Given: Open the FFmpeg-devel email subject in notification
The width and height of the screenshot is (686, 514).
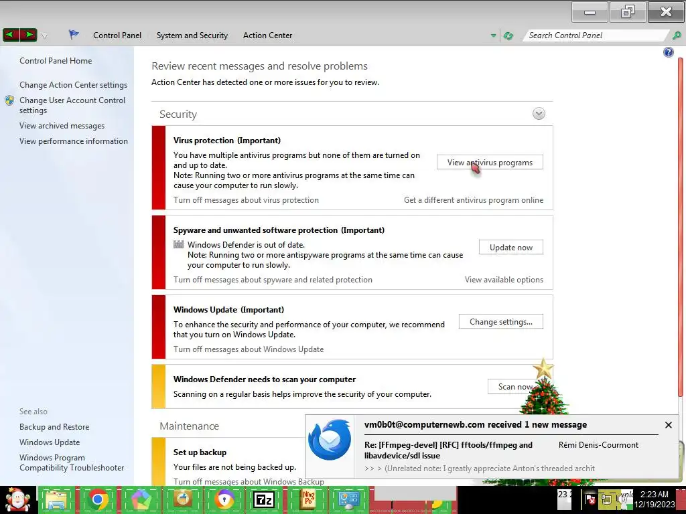Looking at the screenshot, I should (448, 450).
